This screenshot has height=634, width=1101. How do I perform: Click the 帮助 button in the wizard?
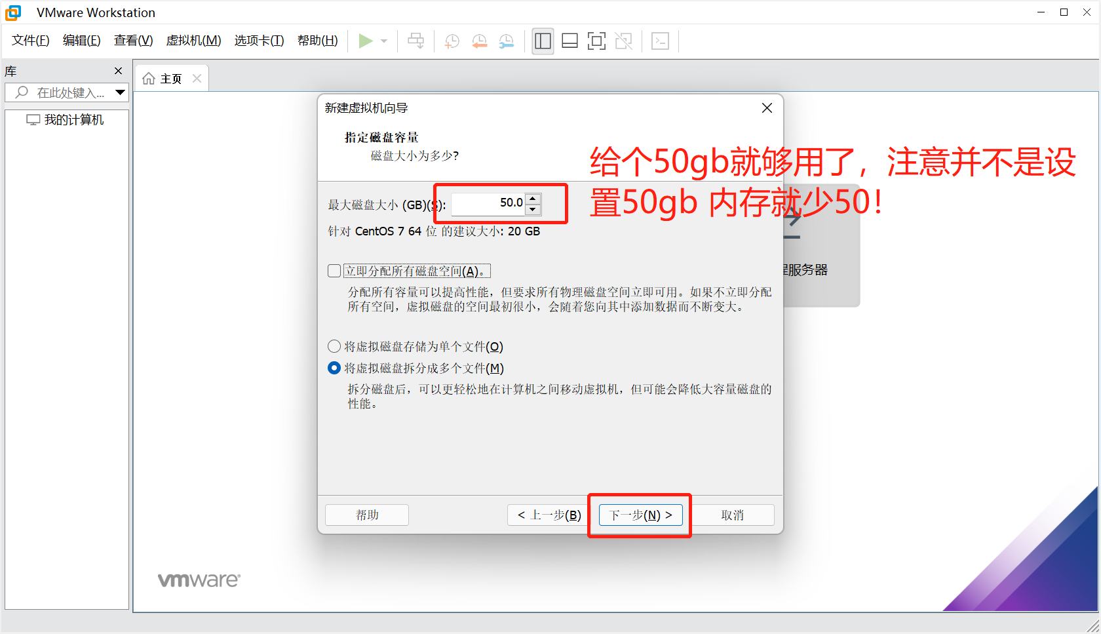(x=367, y=515)
